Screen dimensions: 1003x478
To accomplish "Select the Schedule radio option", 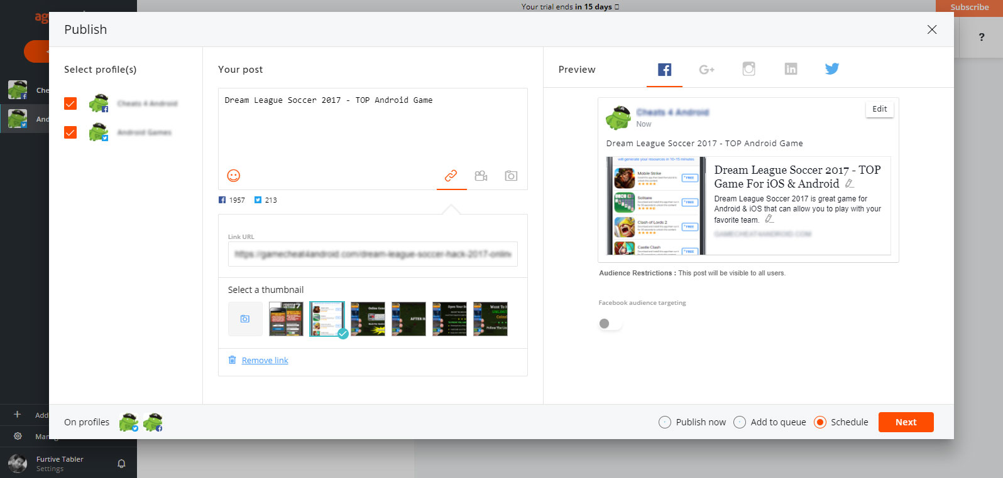I will pyautogui.click(x=819, y=422).
